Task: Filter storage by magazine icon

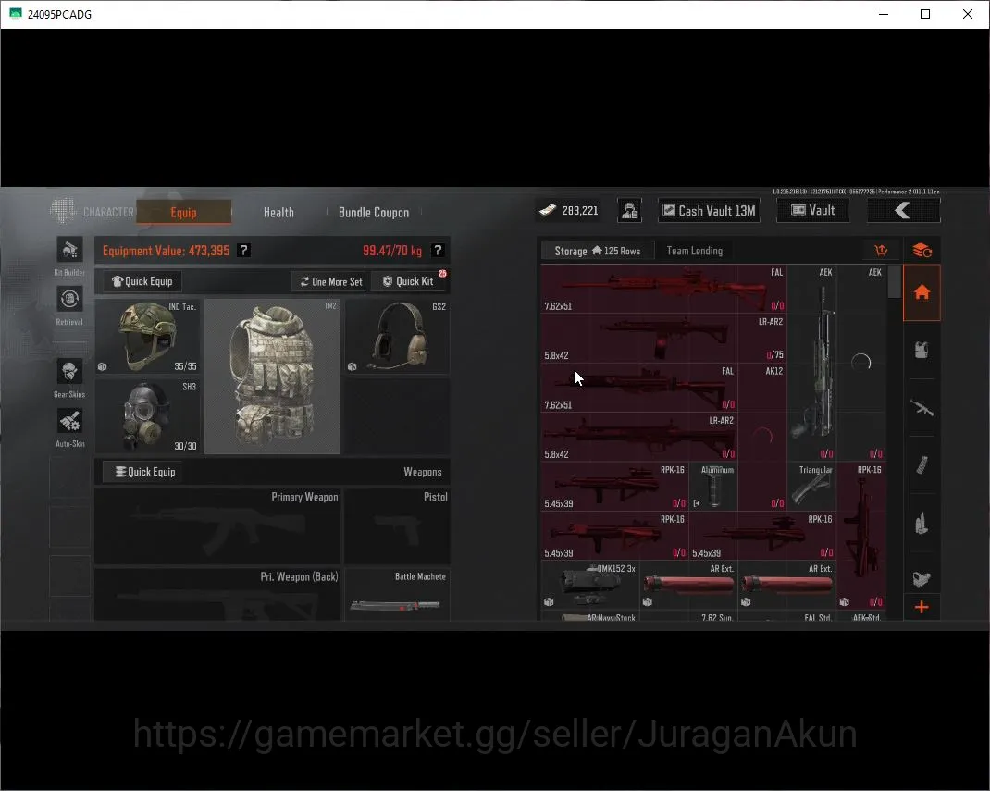Action: pyautogui.click(x=922, y=466)
